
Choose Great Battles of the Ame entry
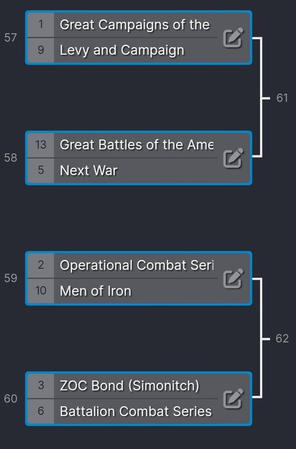[x=137, y=145]
